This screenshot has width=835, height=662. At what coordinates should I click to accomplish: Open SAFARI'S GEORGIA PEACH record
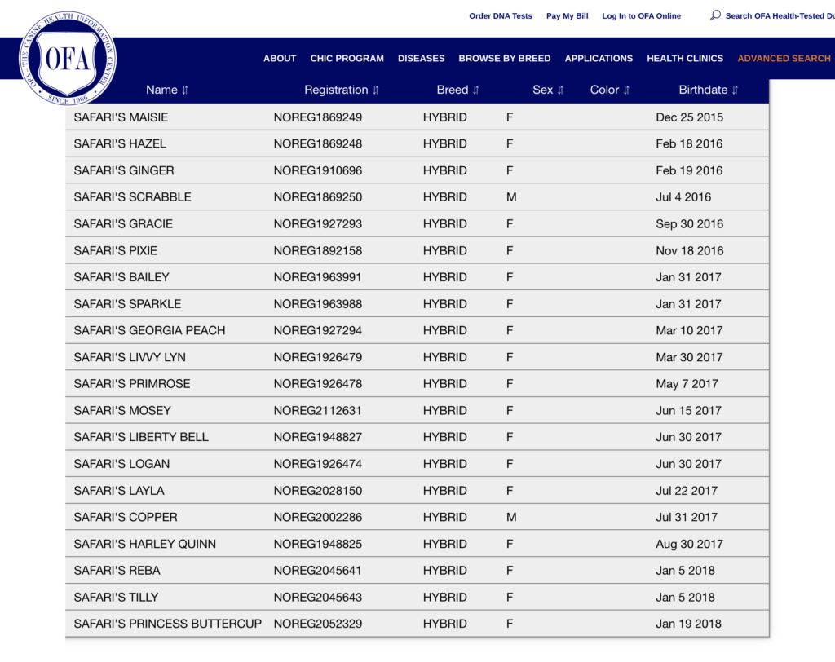[149, 330]
